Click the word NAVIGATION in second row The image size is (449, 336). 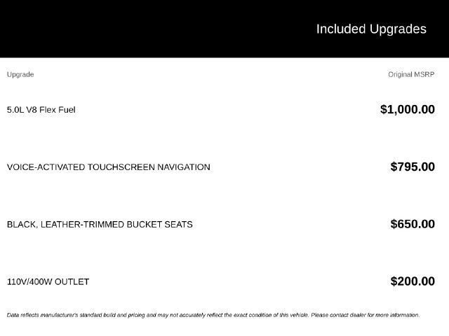pyautogui.click(x=184, y=167)
